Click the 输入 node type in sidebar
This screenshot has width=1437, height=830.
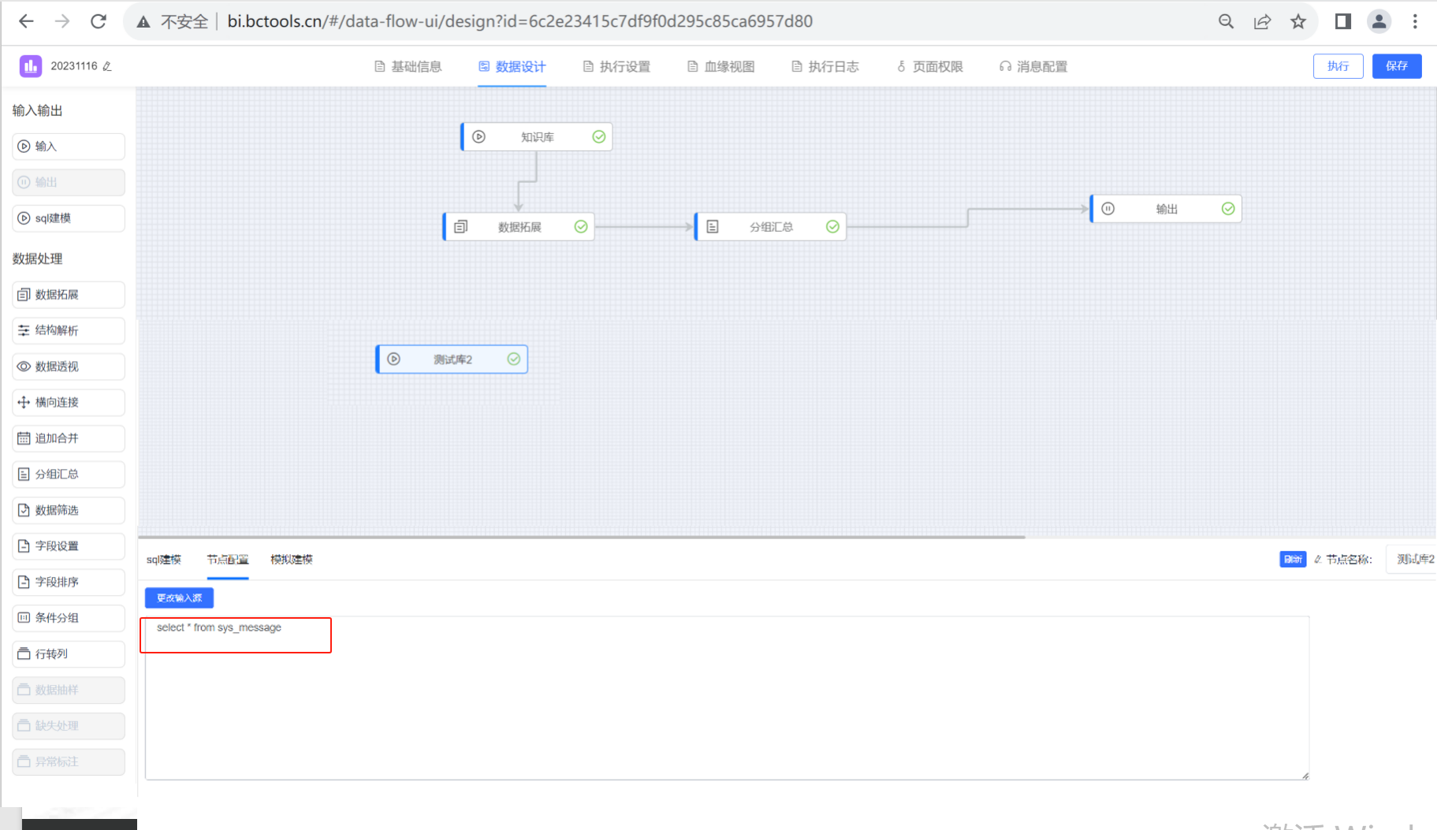pos(68,146)
